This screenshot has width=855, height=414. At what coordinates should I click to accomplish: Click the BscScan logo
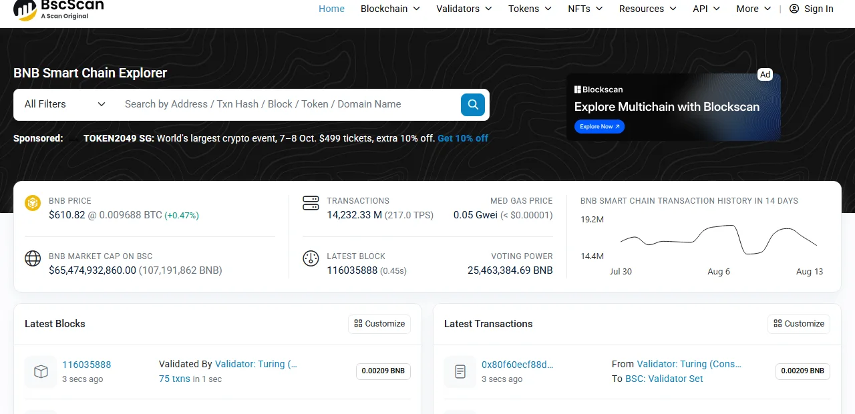pos(59,9)
